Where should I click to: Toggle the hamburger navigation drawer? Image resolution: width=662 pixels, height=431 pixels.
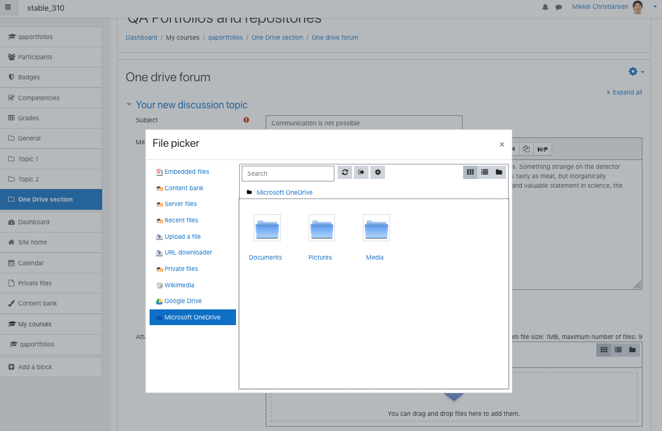click(8, 8)
